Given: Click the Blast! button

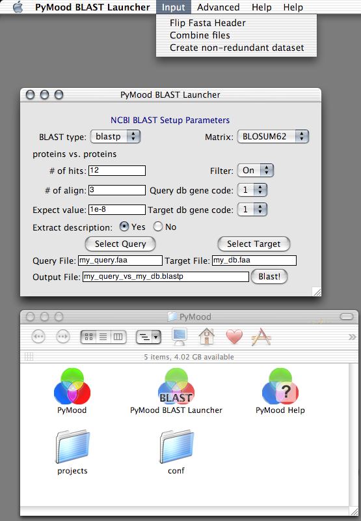Looking at the screenshot, I should click(269, 276).
